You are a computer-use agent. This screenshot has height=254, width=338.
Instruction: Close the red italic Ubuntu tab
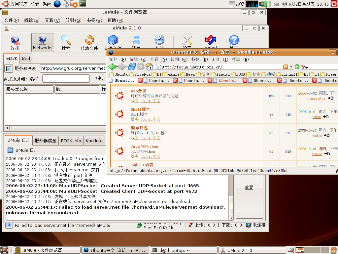click(x=245, y=81)
